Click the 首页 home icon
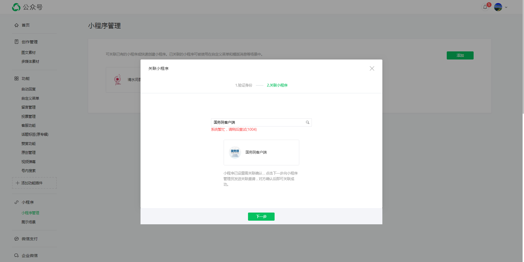 click(17, 25)
